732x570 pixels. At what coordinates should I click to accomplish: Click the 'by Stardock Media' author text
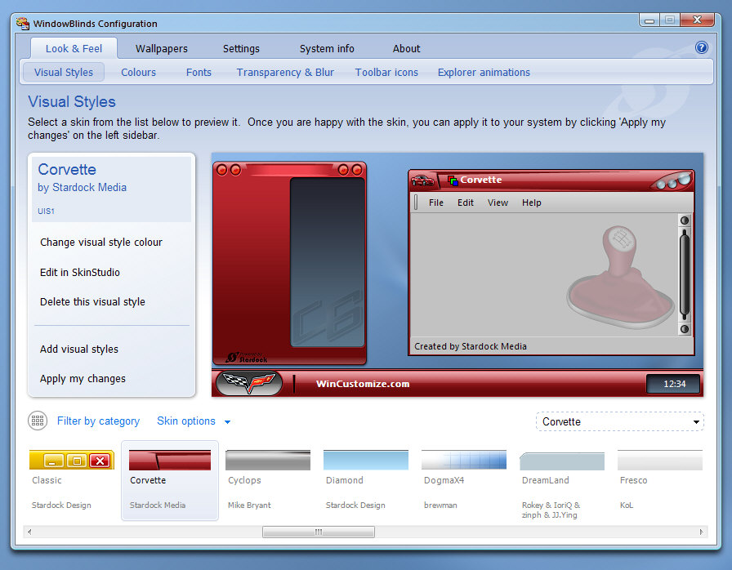pos(83,188)
